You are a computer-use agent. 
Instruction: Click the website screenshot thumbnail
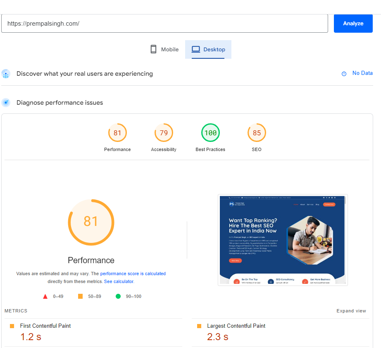point(283,240)
